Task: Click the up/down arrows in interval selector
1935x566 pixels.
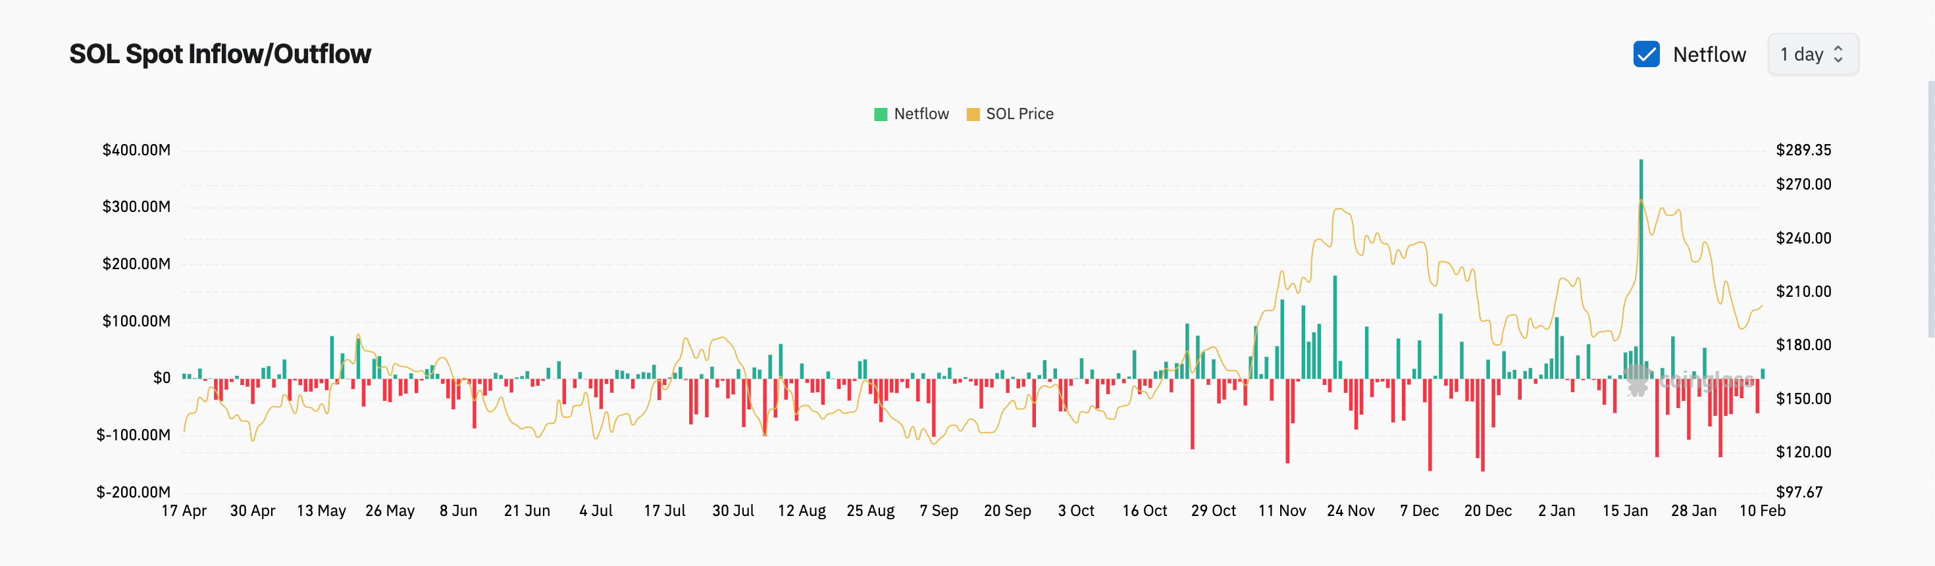Action: 1838,54
